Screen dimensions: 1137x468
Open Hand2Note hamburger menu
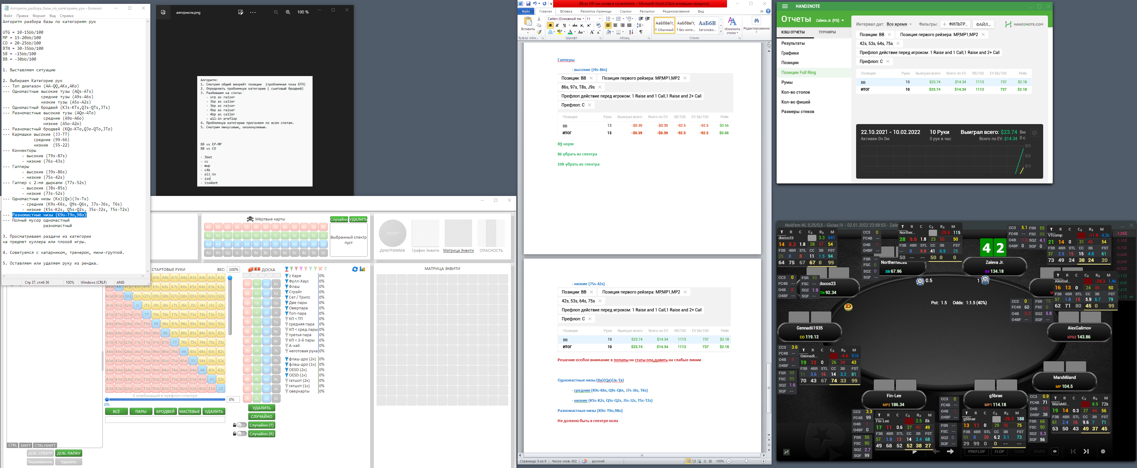785,6
